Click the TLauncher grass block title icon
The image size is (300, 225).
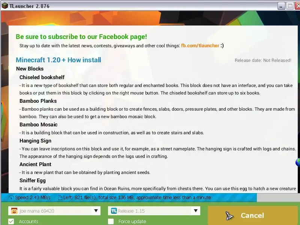tap(5, 6)
